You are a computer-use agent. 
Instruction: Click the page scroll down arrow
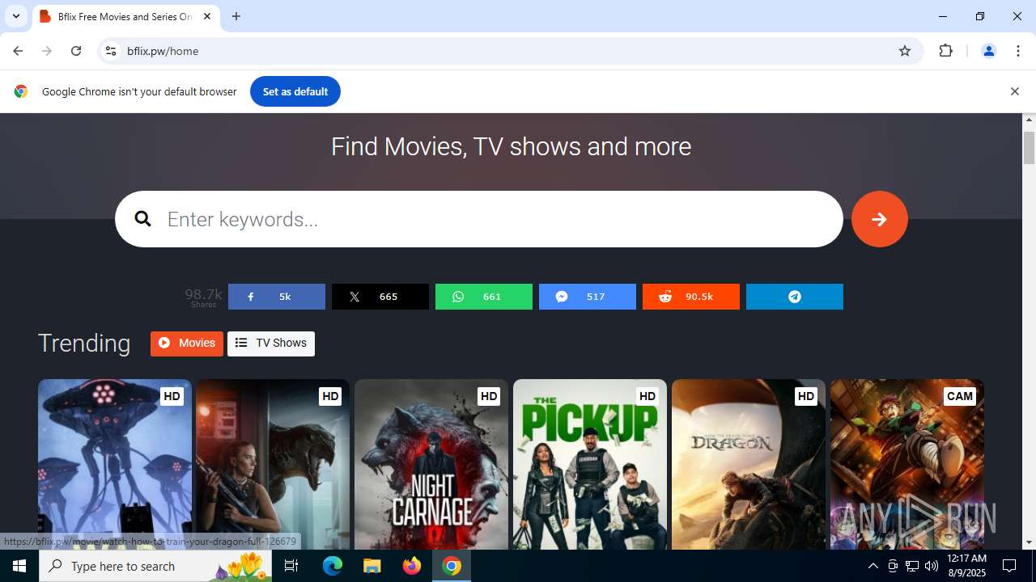[1030, 542]
